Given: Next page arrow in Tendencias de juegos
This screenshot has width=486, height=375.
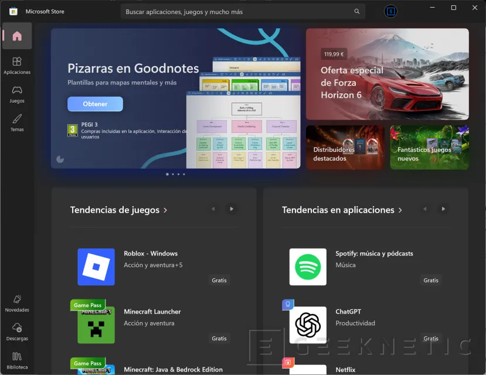Looking at the screenshot, I should click(x=232, y=209).
